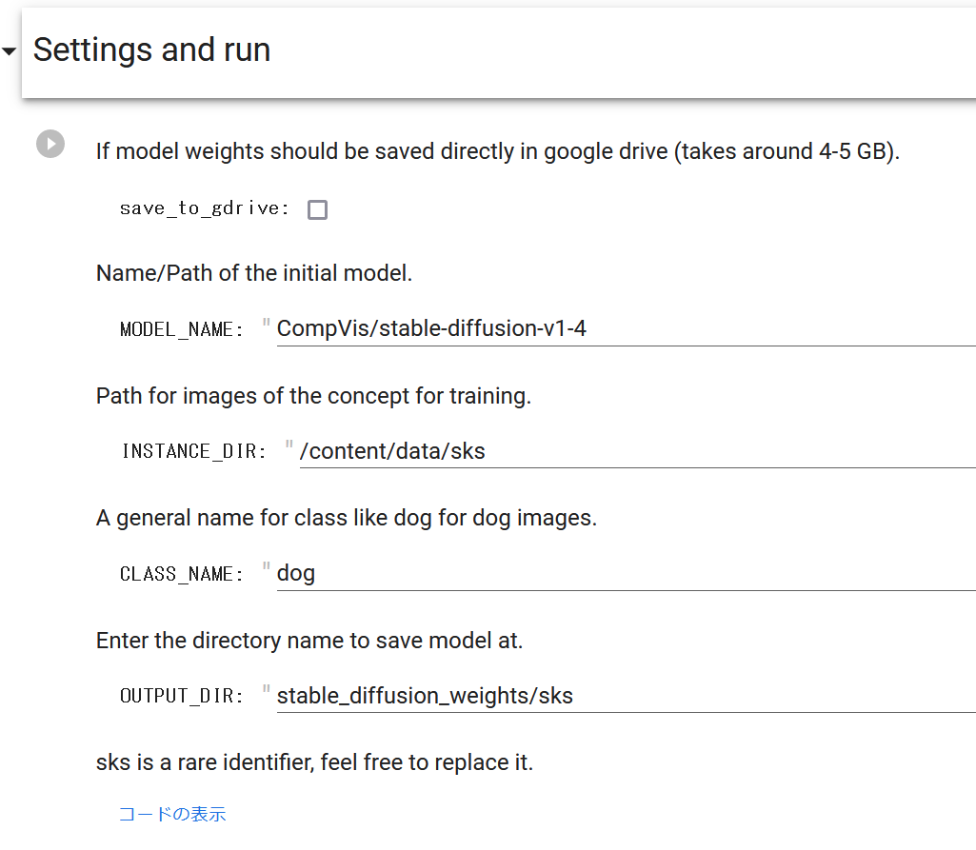Image resolution: width=976 pixels, height=850 pixels.
Task: Click the 'Path for images of the concept' text
Action: [x=313, y=396]
